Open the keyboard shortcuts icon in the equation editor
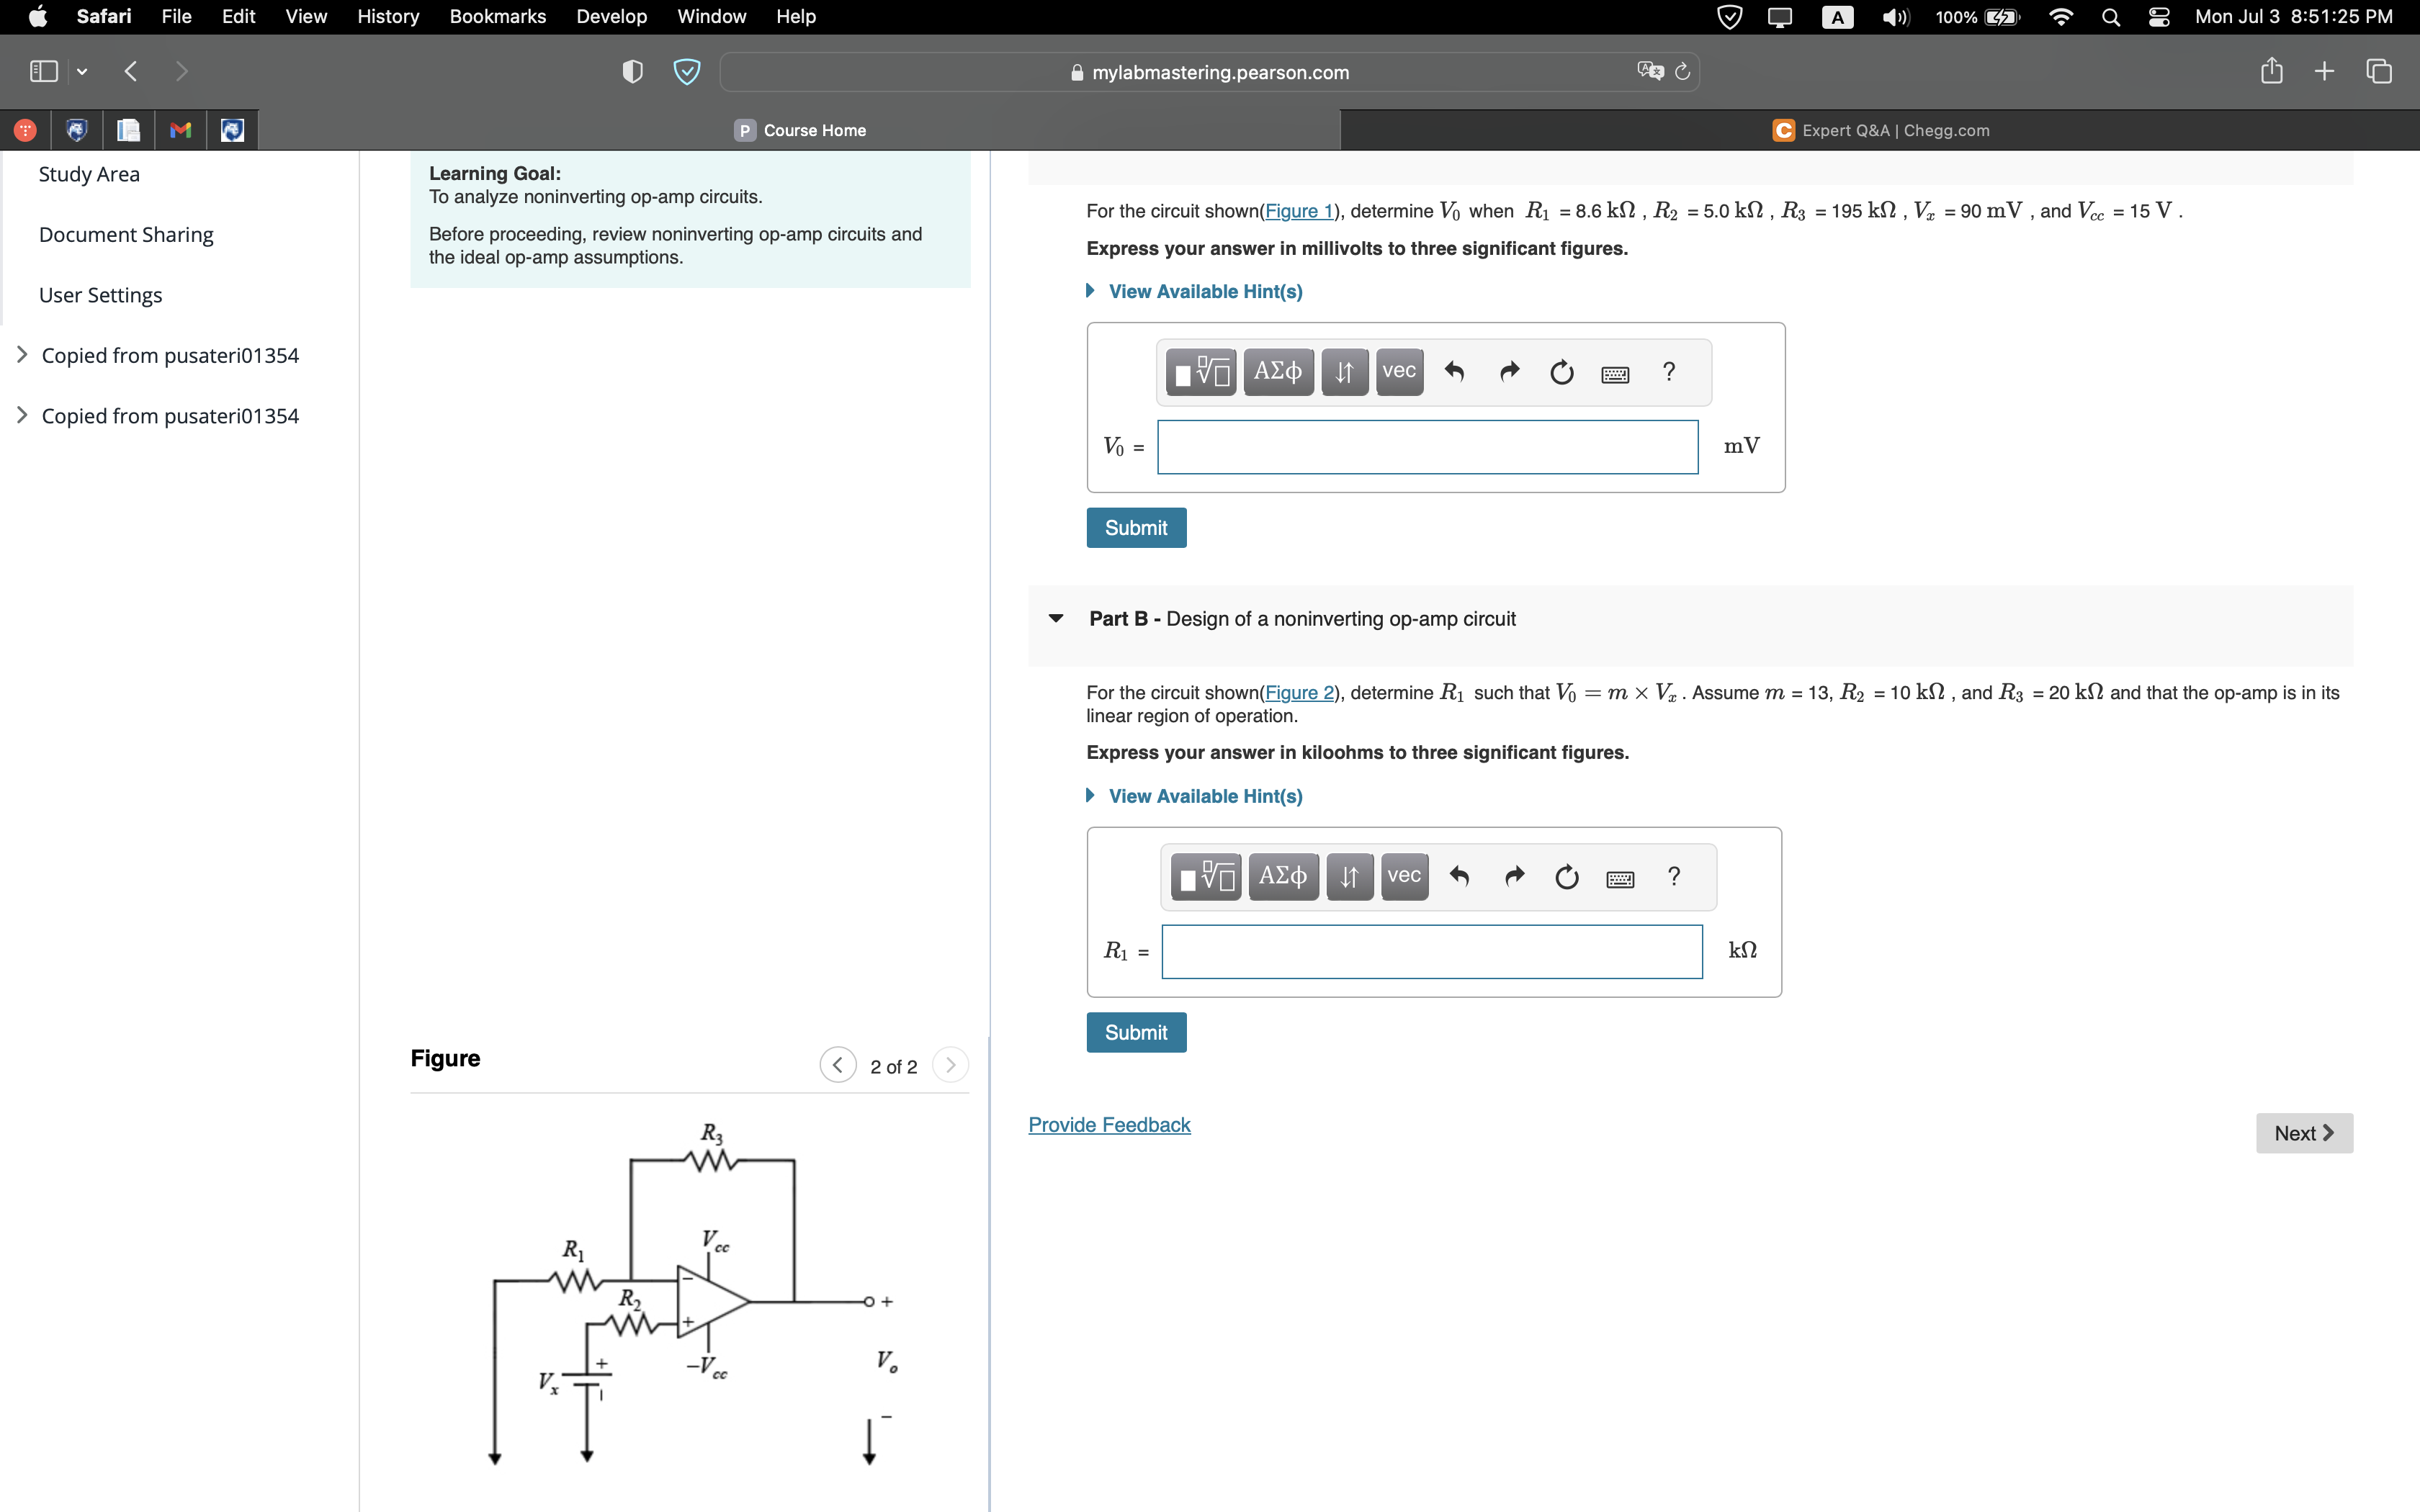 [1615, 373]
